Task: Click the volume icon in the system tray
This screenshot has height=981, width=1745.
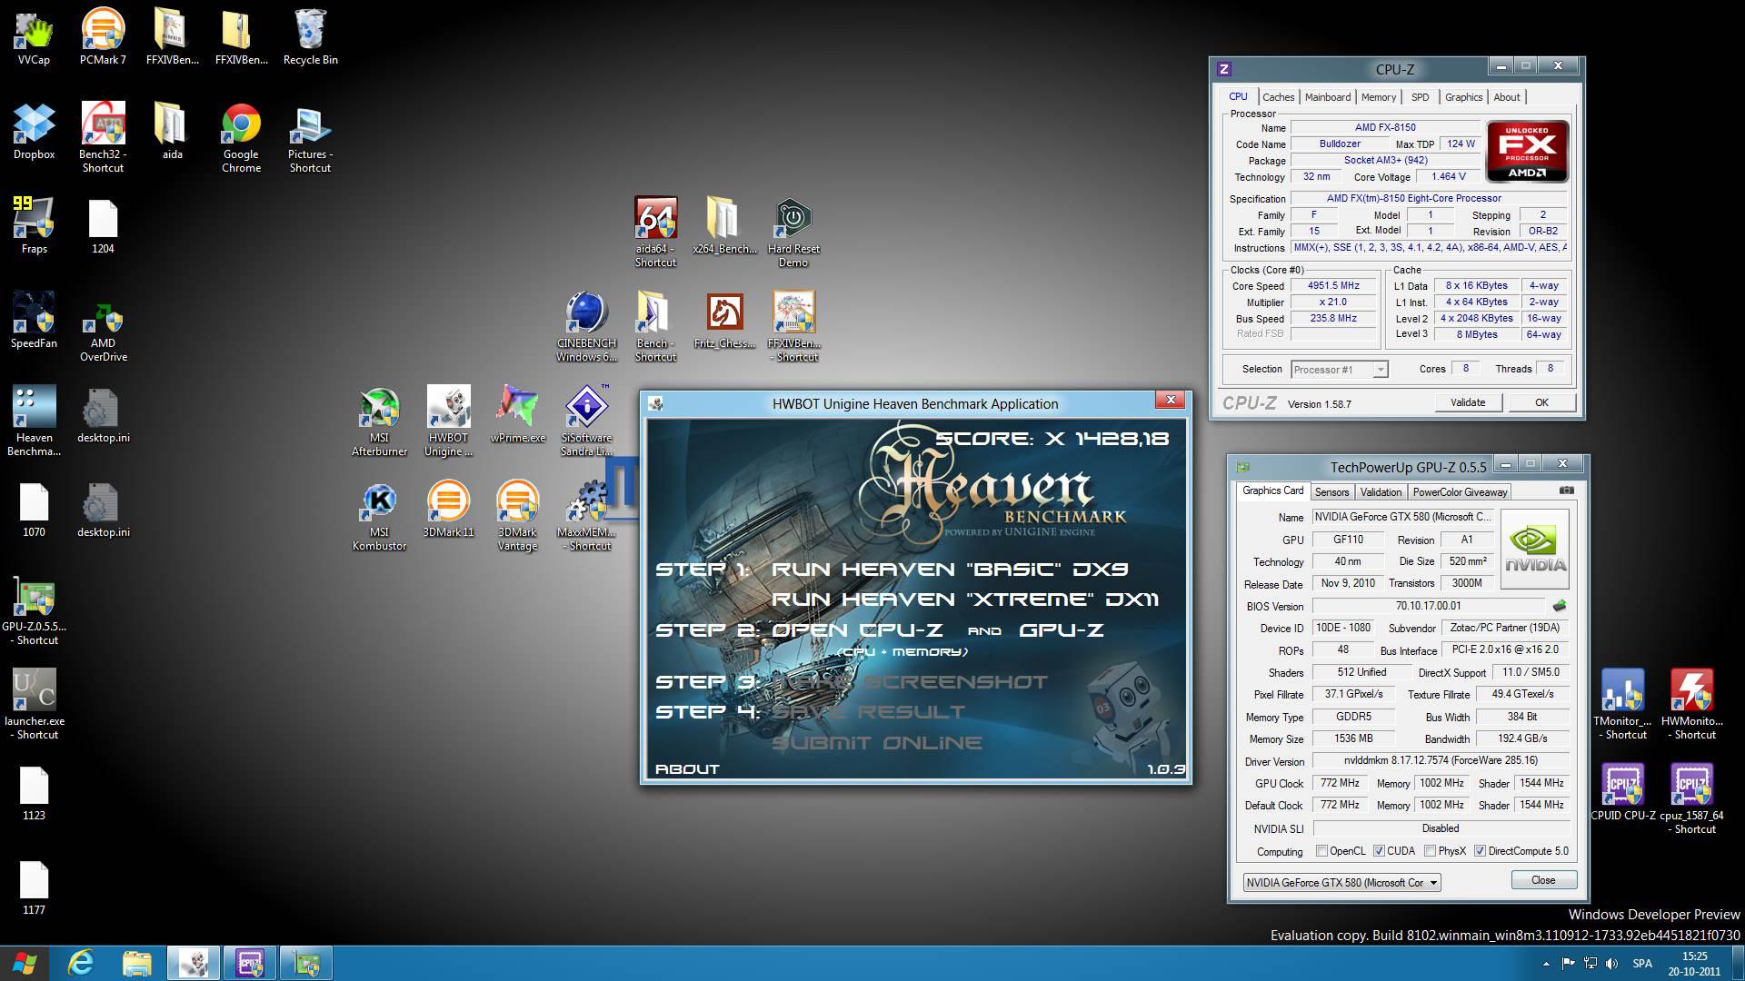Action: [x=1612, y=964]
